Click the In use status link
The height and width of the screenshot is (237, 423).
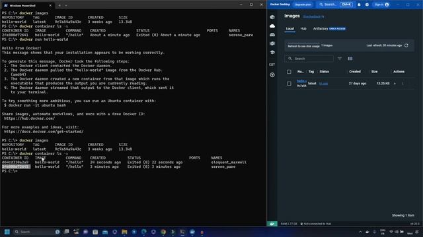tap(323, 84)
